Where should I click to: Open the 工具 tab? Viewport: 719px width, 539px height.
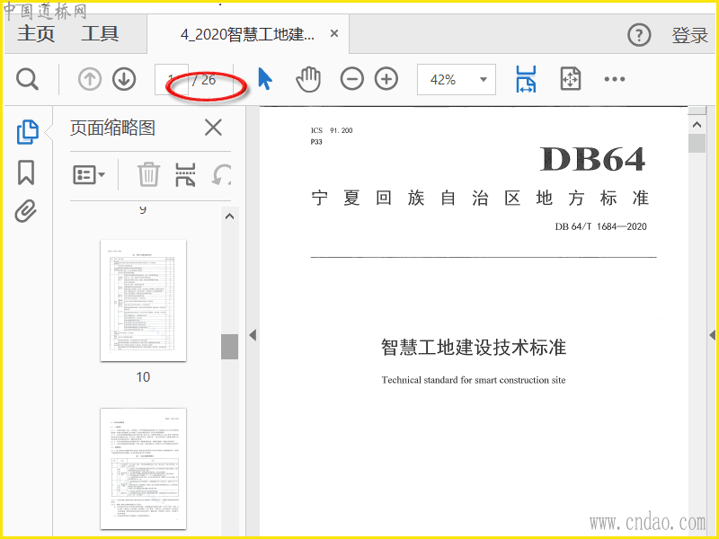[100, 34]
